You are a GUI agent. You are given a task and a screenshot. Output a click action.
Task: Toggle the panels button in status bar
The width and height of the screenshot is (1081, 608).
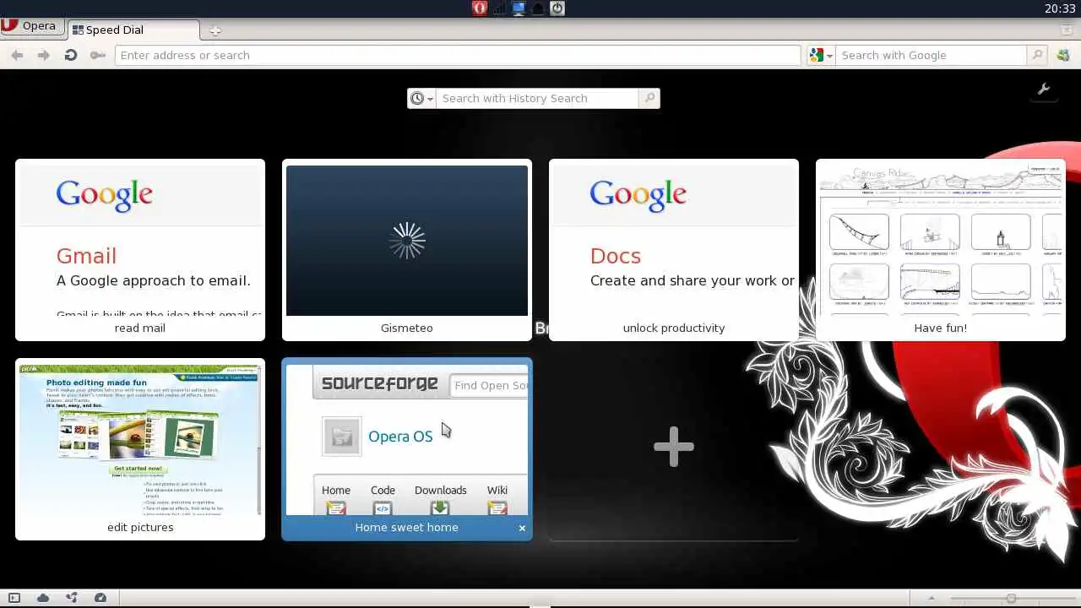click(x=14, y=598)
